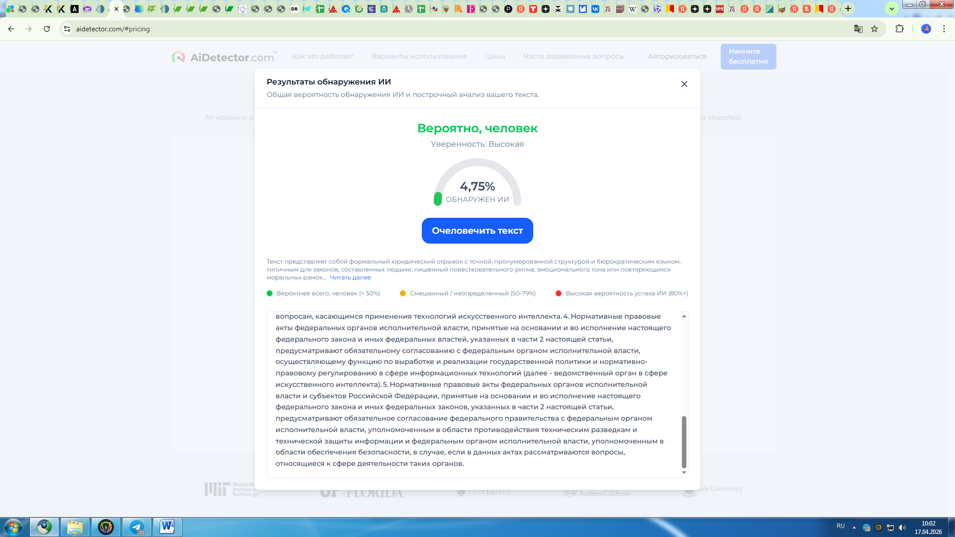Open the Chrome profile avatar
The height and width of the screenshot is (537, 955).
pyautogui.click(x=926, y=29)
